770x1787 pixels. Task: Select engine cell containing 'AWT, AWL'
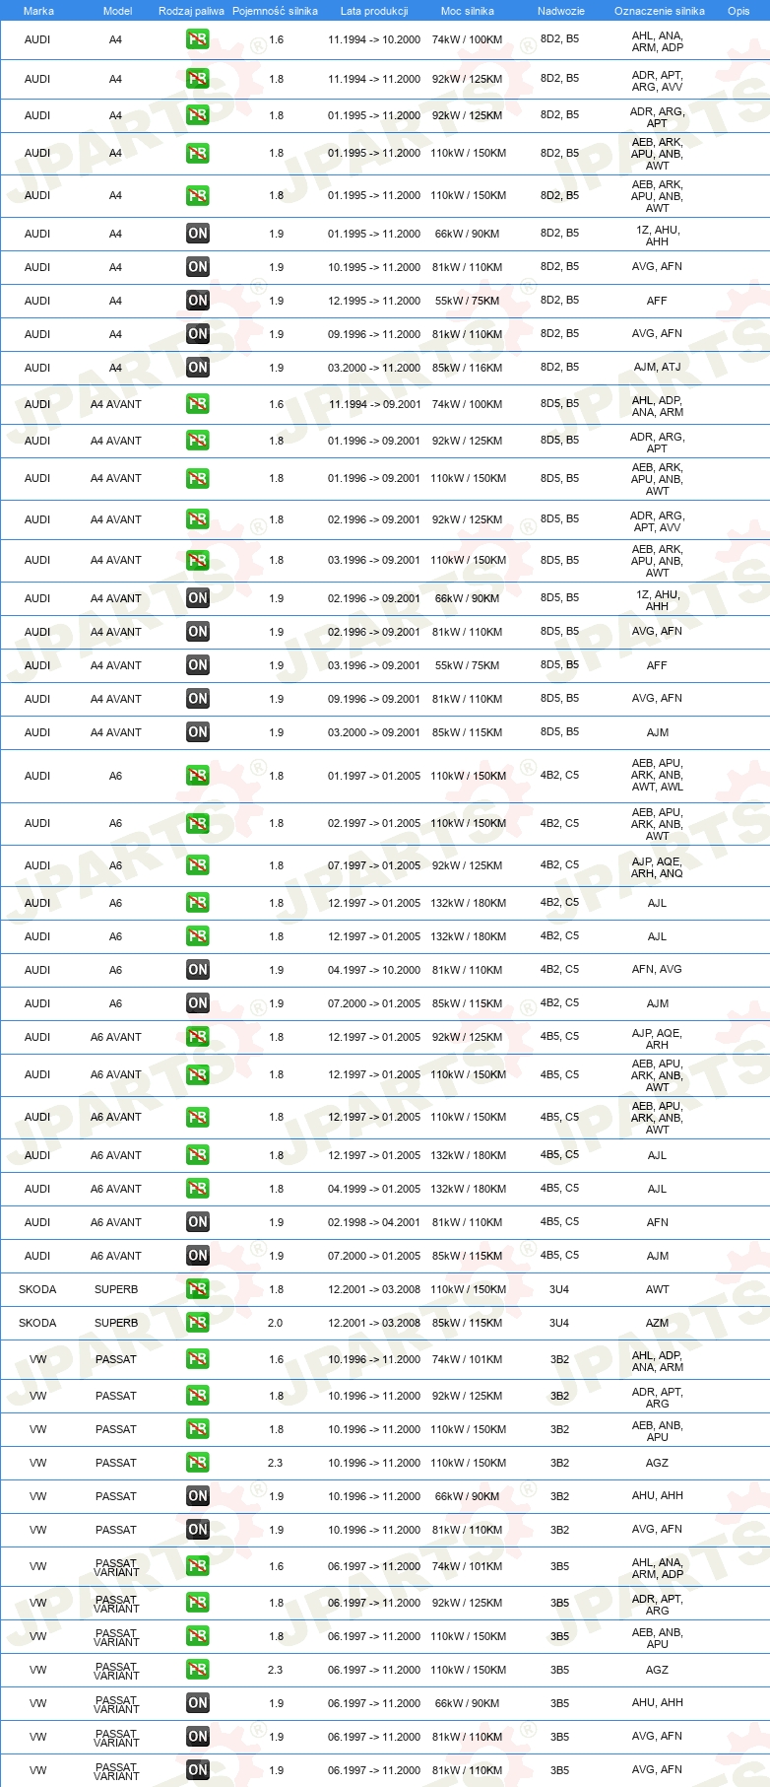click(x=657, y=775)
